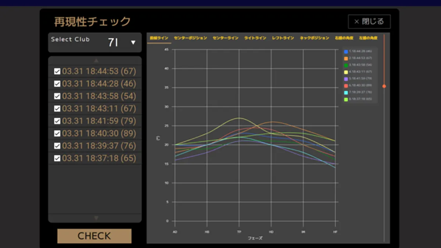The width and height of the screenshot is (441, 248).
Task: Click the orange vertical slider handle
Action: click(384, 86)
